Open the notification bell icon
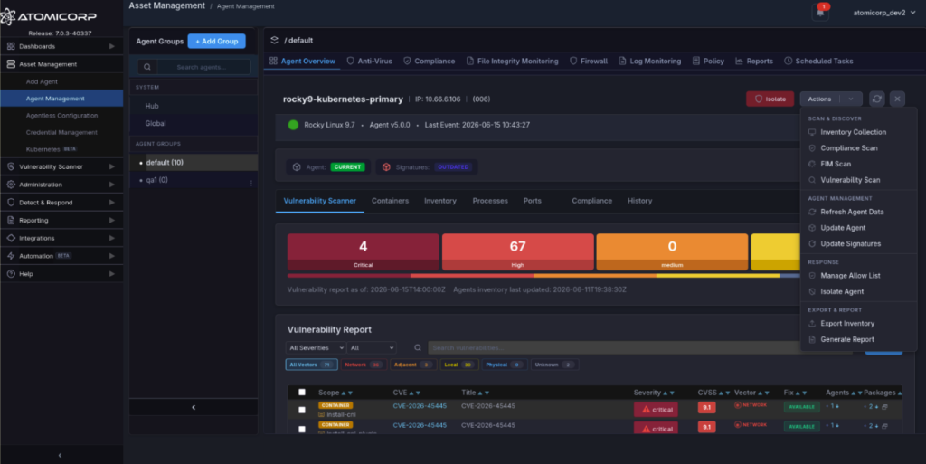Image resolution: width=926 pixels, height=464 pixels. click(819, 13)
